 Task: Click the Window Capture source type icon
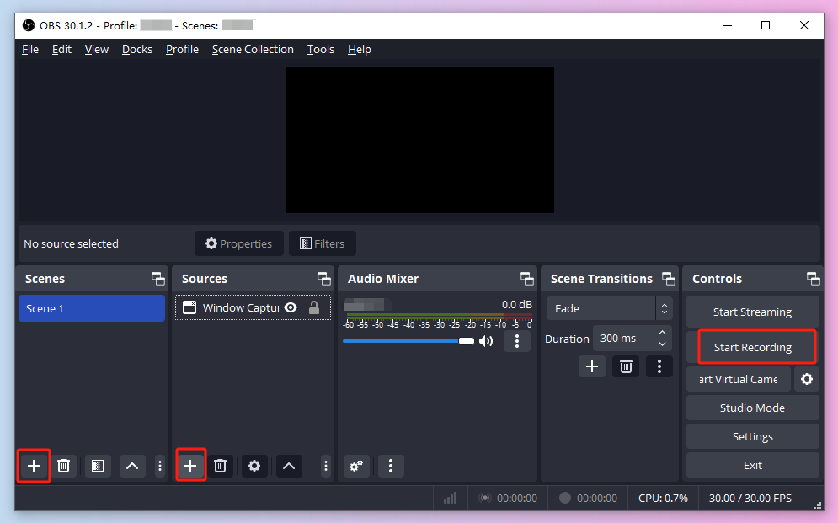point(189,307)
